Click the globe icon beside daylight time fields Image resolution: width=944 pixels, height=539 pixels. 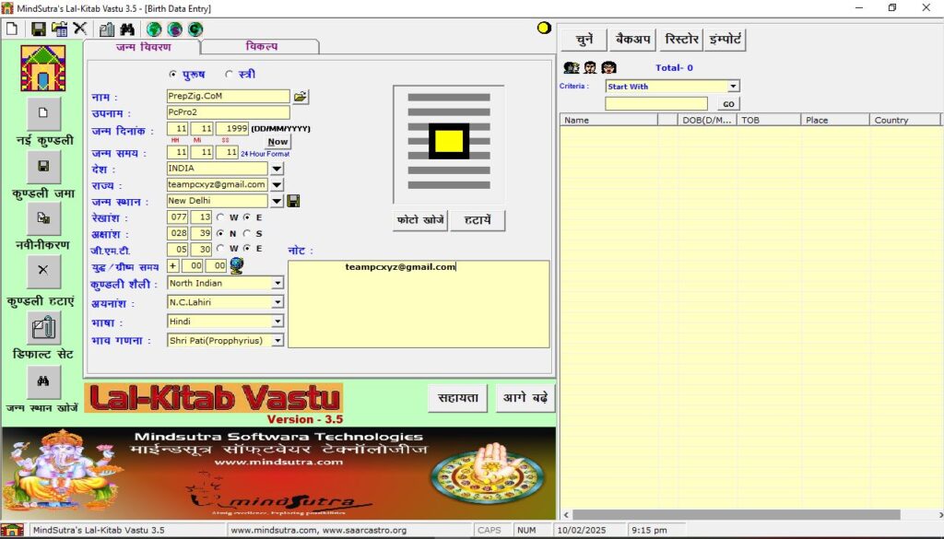(x=237, y=265)
